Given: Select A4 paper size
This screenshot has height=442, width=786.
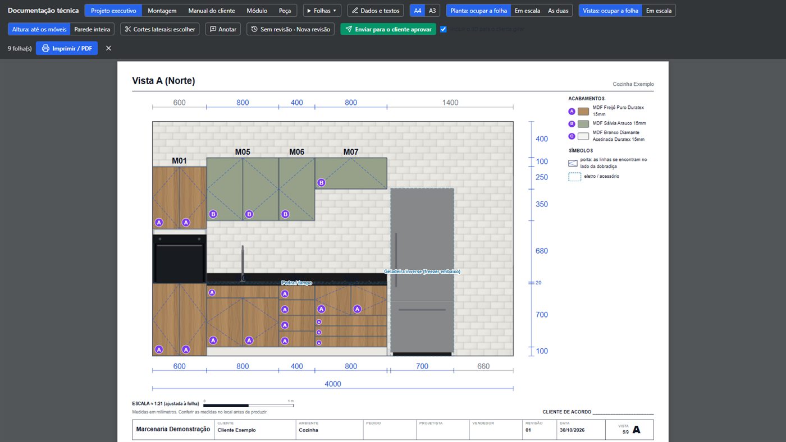Looking at the screenshot, I should (417, 11).
